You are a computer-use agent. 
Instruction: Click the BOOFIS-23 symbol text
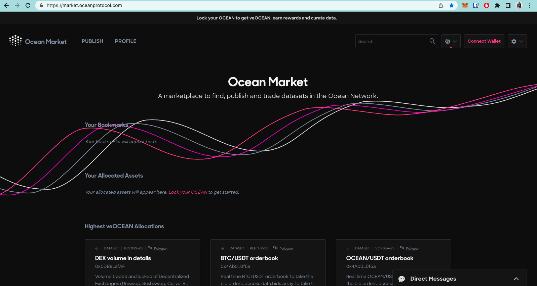(133, 248)
